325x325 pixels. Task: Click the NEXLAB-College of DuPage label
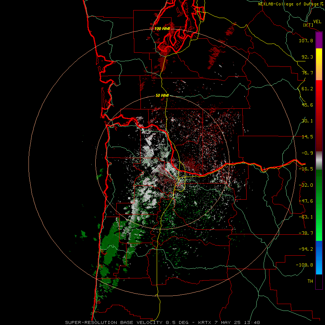[x=289, y=4]
